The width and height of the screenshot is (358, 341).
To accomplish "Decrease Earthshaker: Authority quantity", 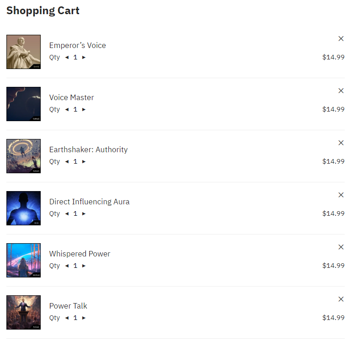I will point(67,161).
